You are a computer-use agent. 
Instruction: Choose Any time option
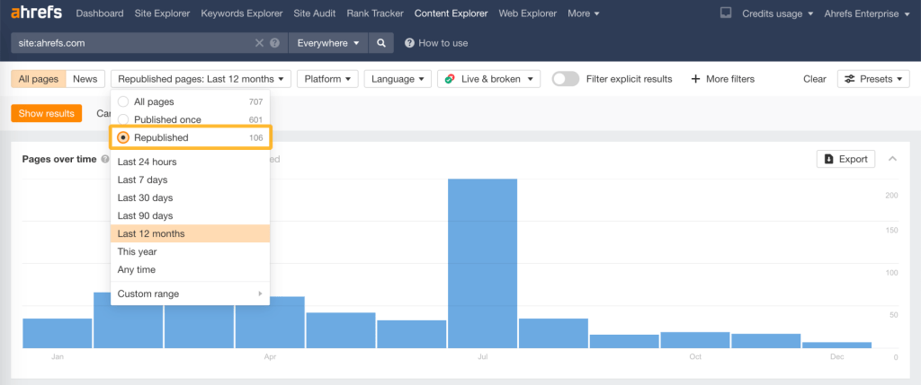190,269
